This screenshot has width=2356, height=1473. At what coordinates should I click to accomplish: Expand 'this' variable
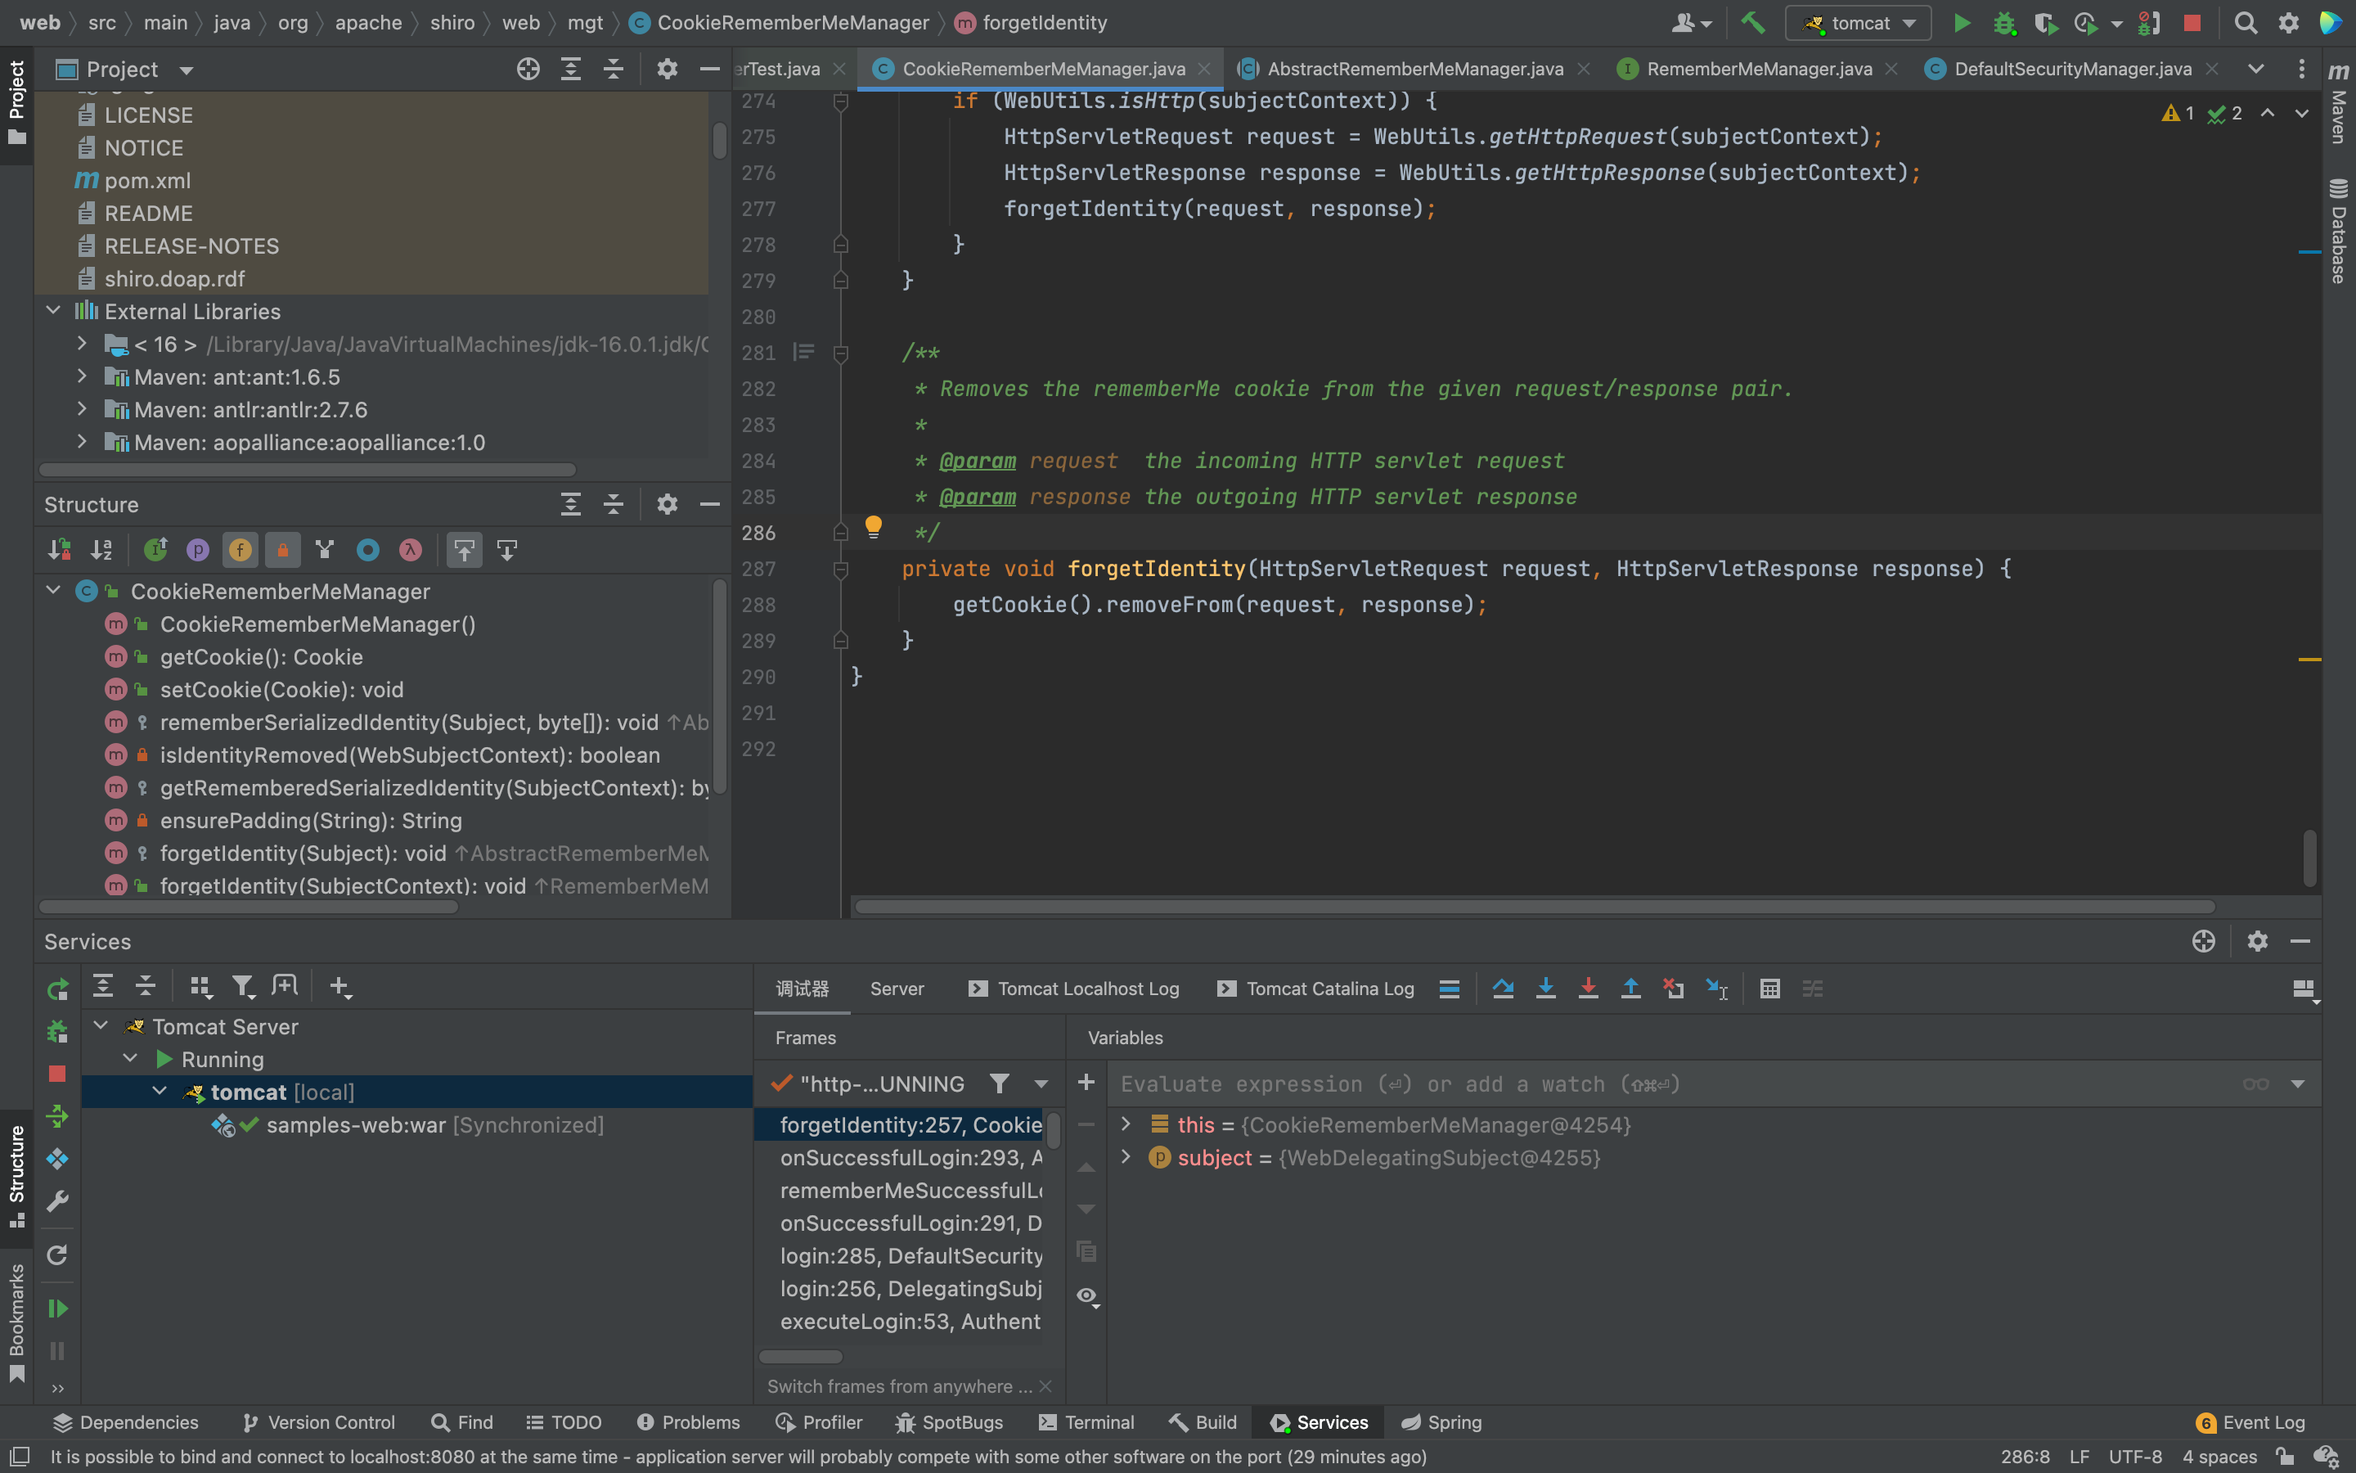1126,1124
